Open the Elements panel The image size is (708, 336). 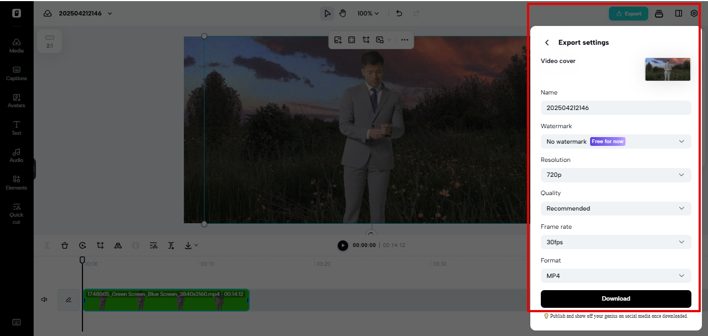click(x=16, y=182)
